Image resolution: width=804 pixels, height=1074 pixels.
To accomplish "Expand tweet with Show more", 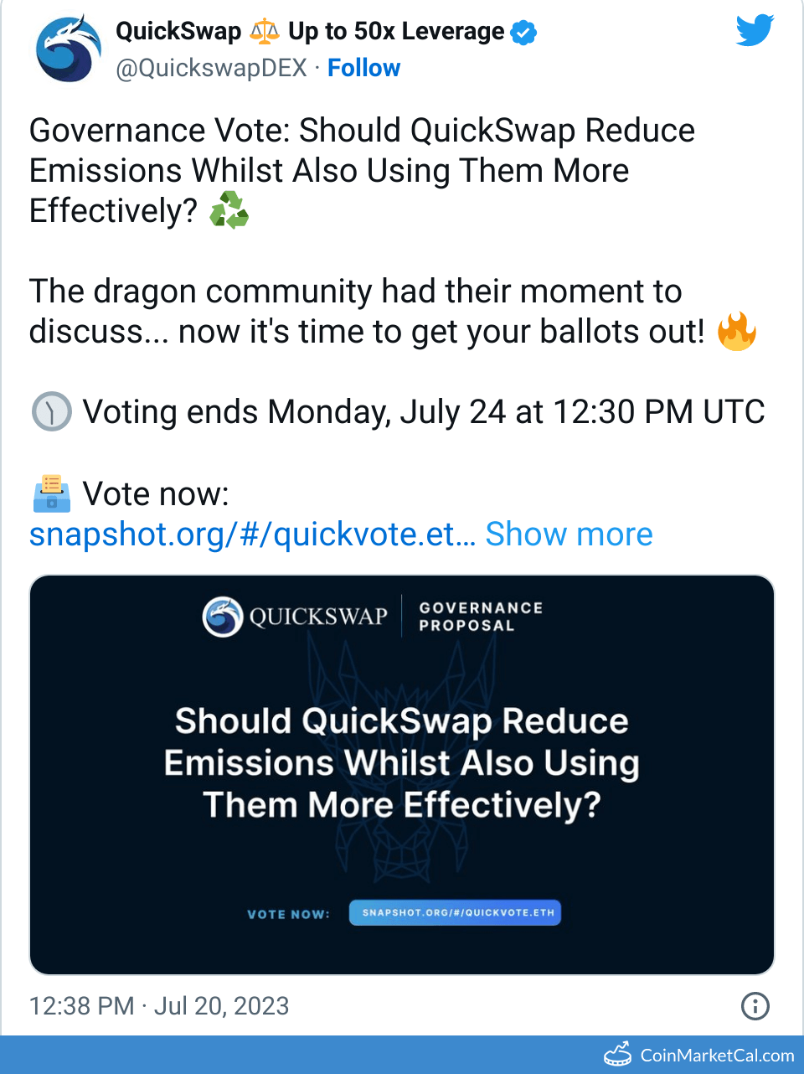I will [569, 534].
